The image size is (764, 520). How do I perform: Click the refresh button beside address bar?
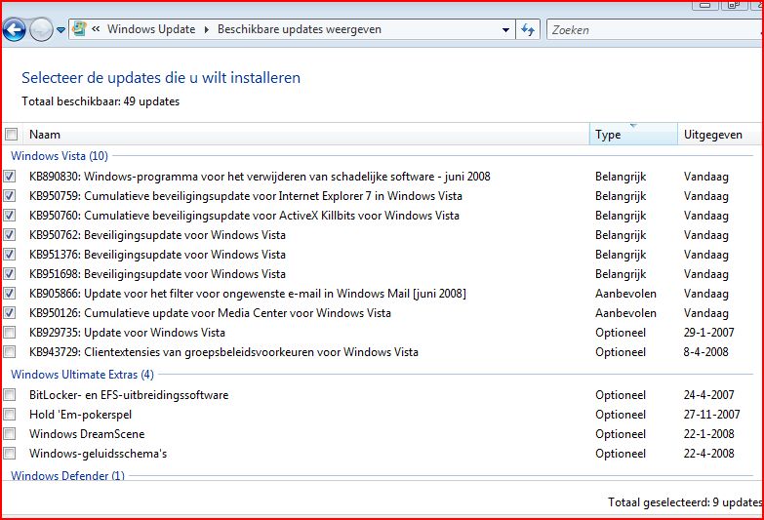[528, 29]
